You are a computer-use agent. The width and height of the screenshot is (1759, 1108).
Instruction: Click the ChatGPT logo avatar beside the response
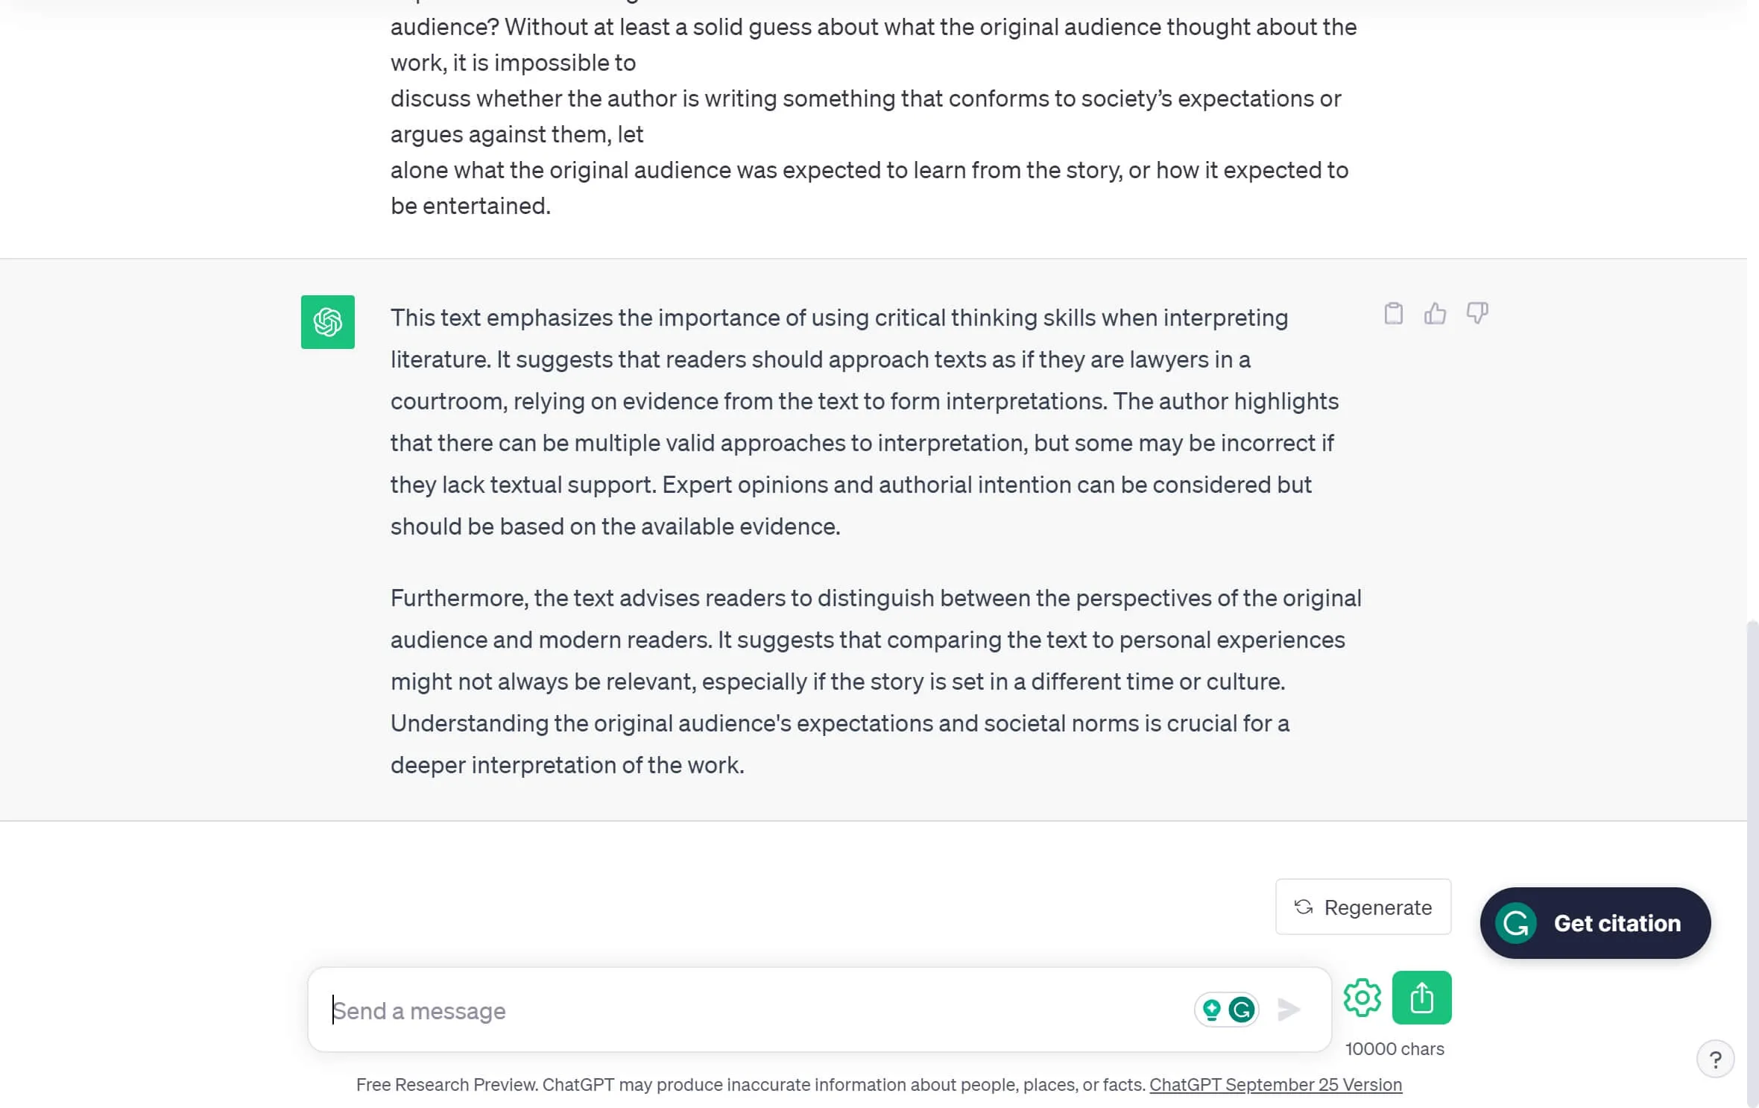326,321
